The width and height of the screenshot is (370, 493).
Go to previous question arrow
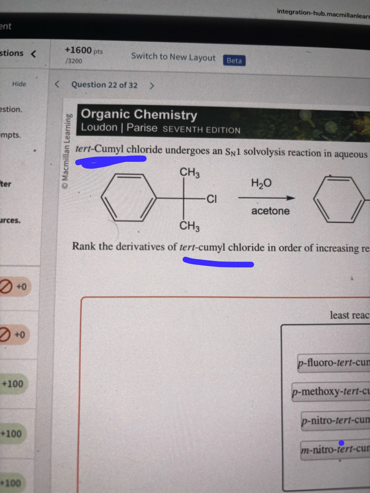pos(57,84)
